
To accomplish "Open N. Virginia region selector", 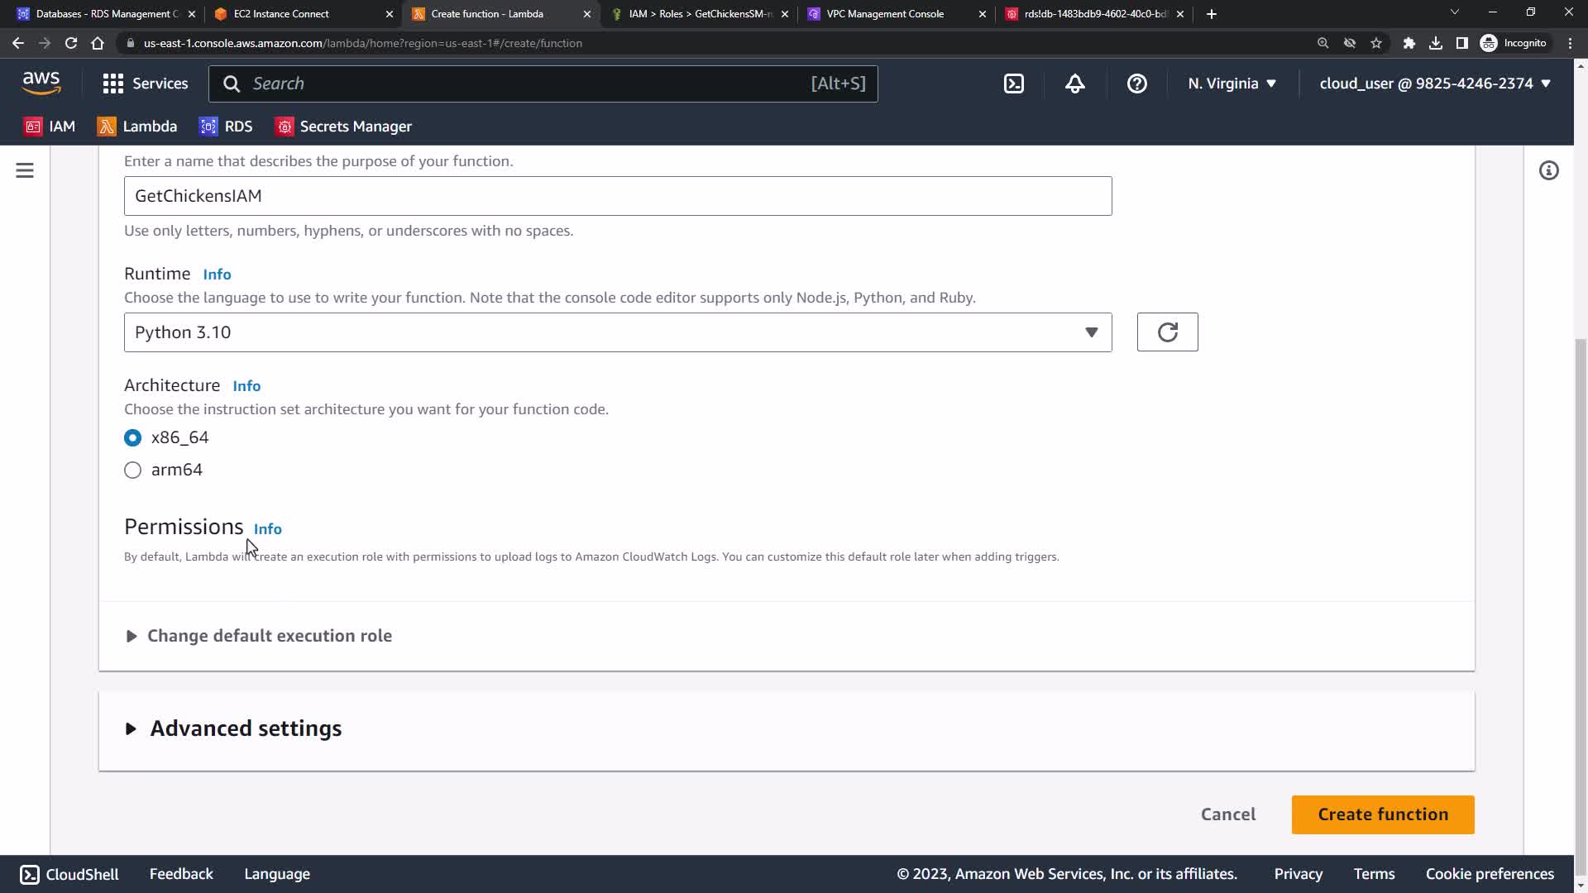I will (1232, 84).
